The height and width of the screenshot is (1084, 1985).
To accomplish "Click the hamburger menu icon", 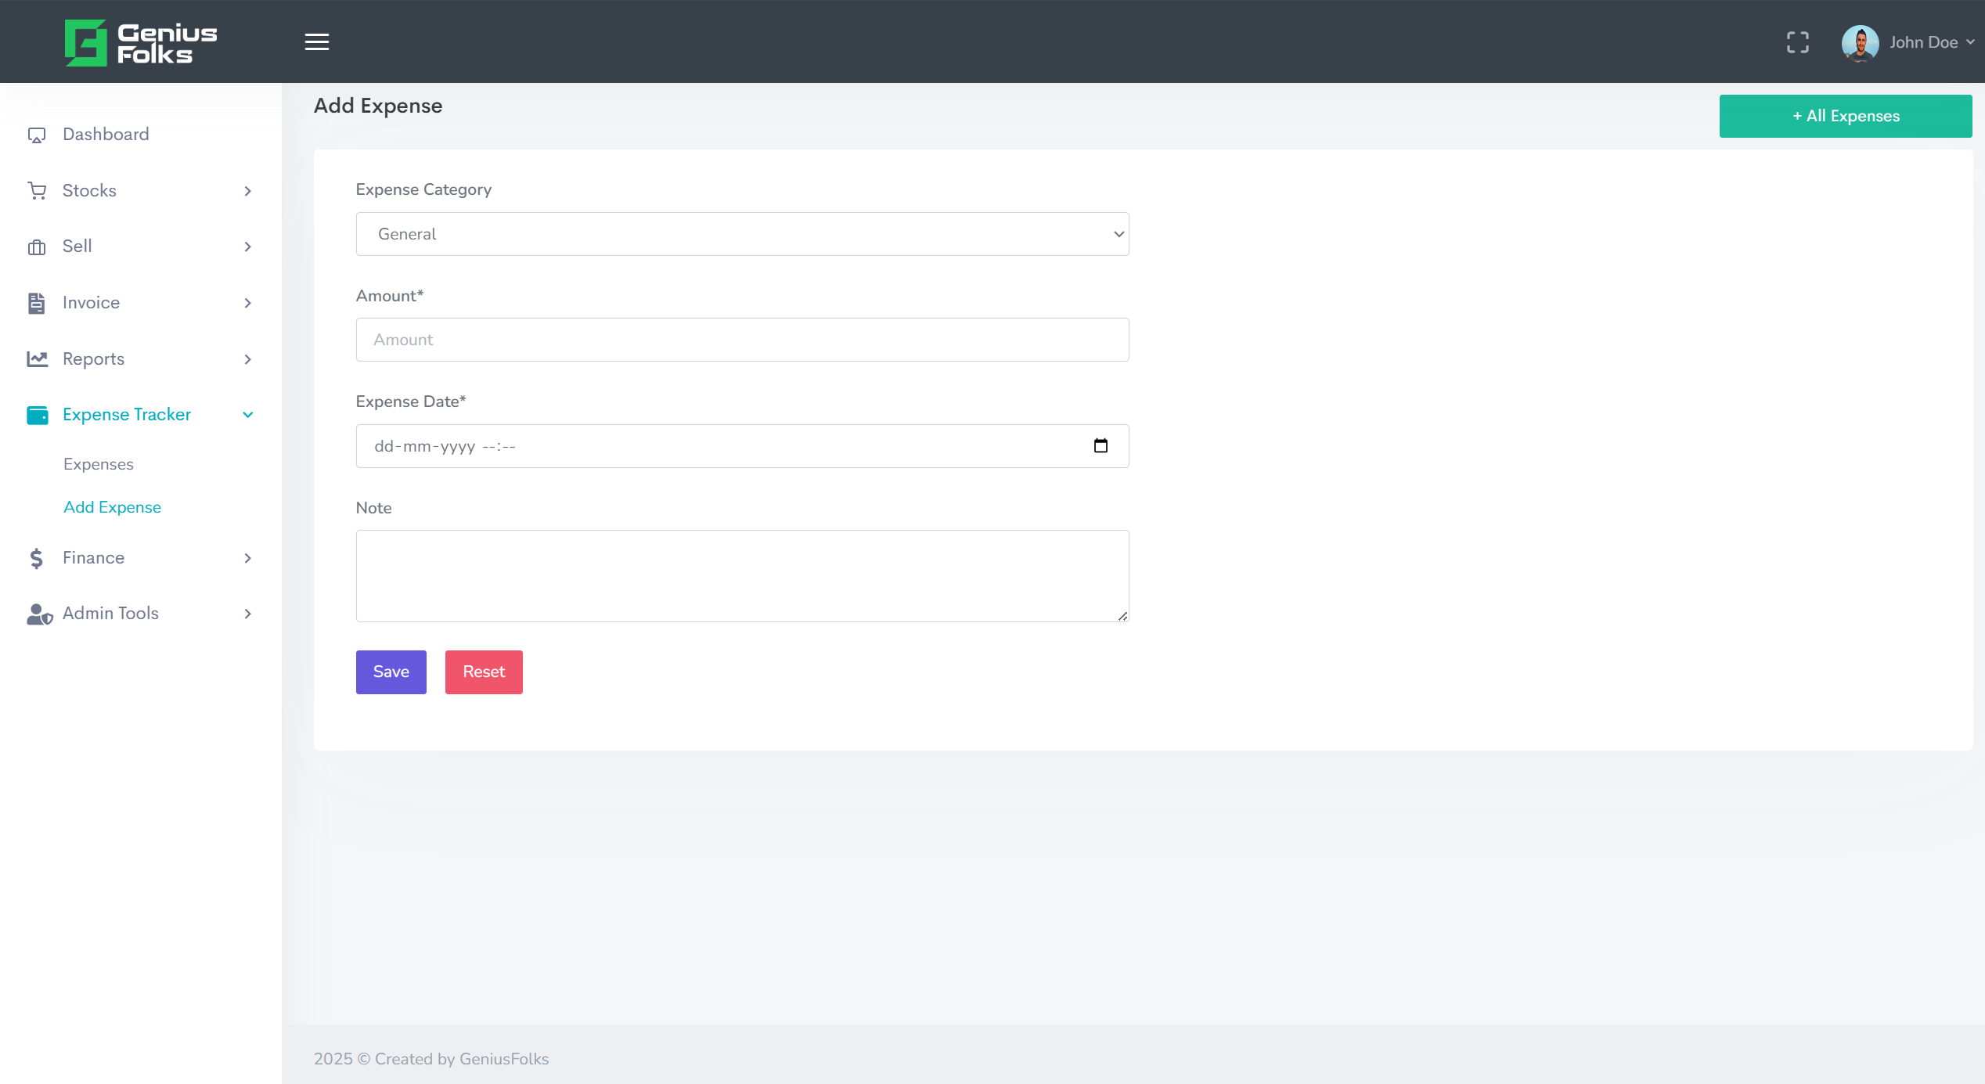I will click(316, 42).
